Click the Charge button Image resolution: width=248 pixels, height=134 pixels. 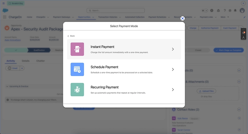tap(193, 28)
